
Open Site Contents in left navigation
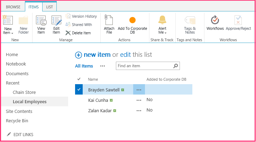point(19,111)
